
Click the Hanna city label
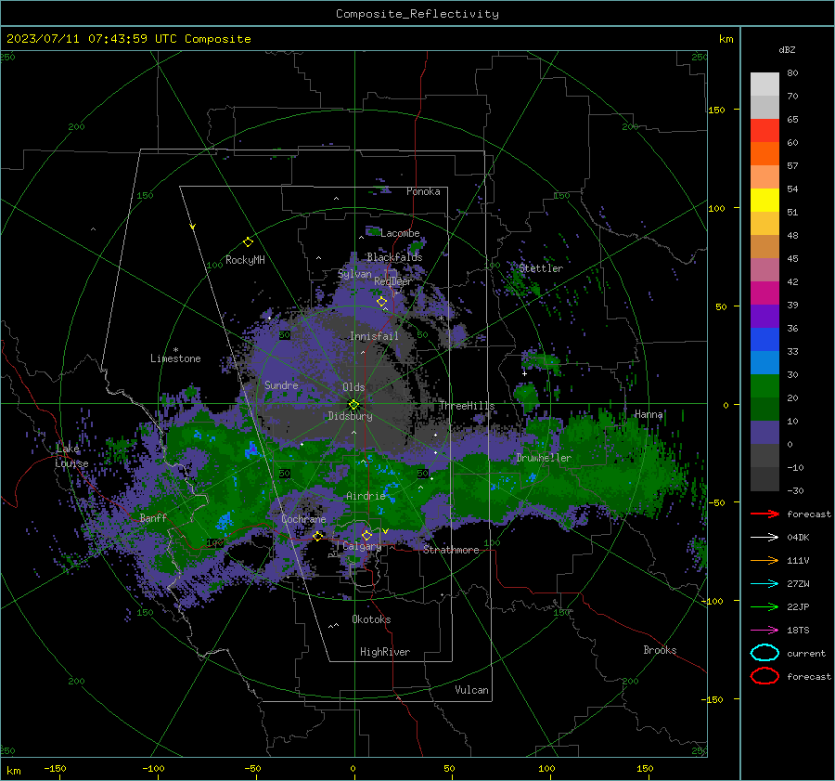649,413
